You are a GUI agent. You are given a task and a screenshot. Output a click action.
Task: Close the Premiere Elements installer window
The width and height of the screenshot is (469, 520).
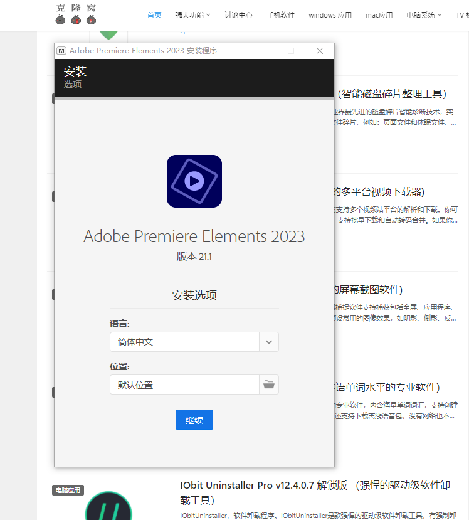(320, 51)
